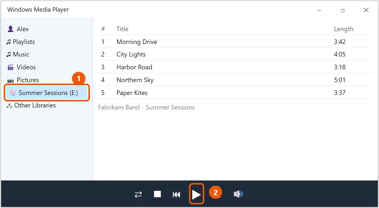
Task: Select the track Northern Sky
Action: (x=235, y=80)
